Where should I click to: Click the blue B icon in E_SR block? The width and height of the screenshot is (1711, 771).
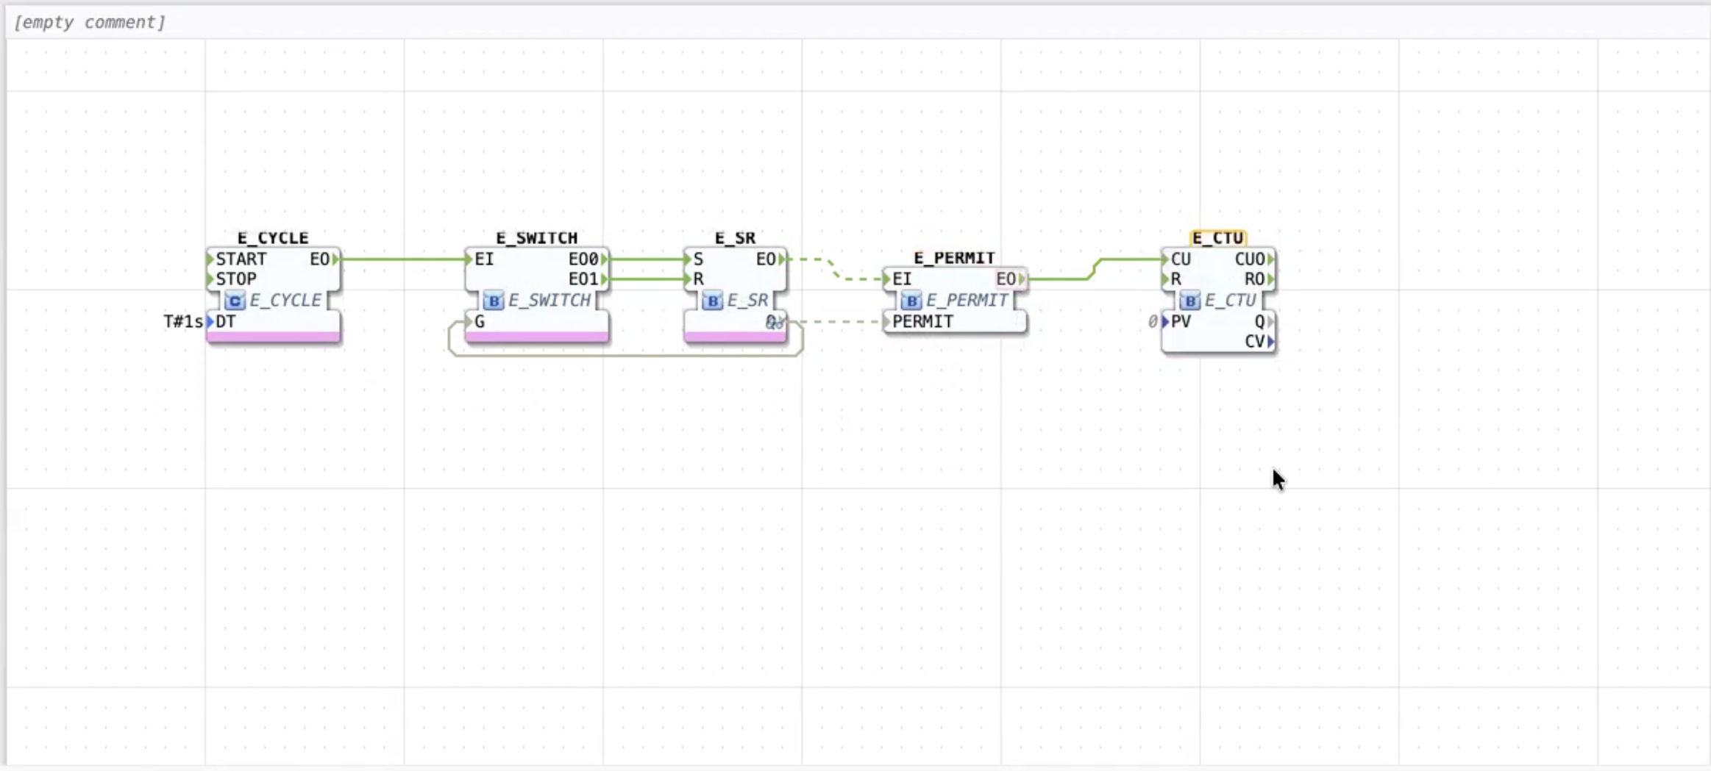pyautogui.click(x=712, y=301)
